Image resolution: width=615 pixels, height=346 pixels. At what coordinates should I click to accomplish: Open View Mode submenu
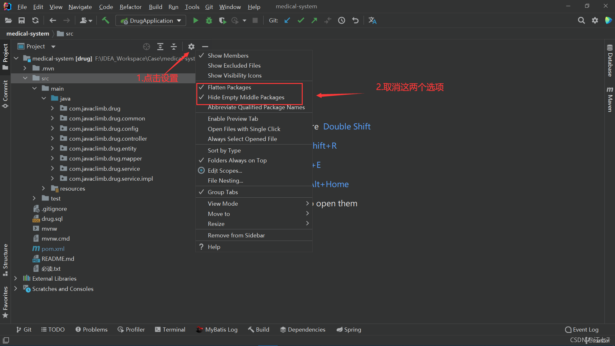[x=254, y=203]
